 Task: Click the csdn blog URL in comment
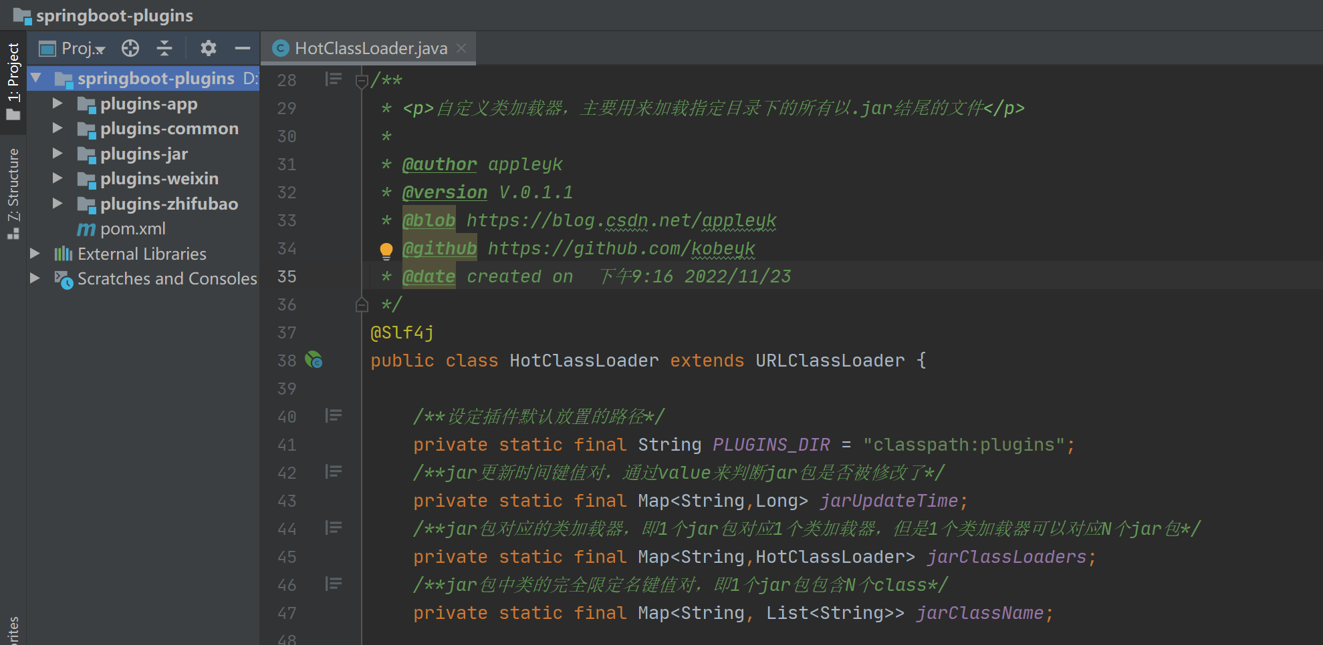[621, 220]
